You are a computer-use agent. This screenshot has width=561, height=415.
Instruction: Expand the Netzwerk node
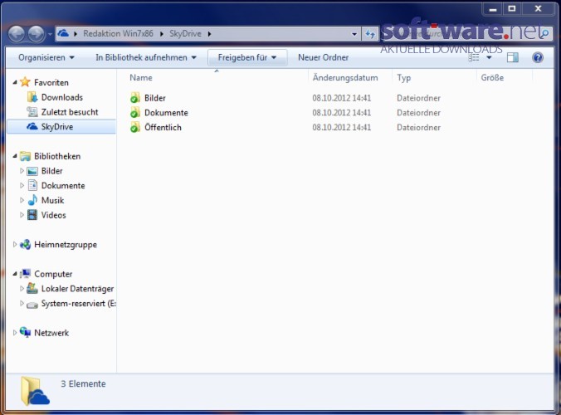pyautogui.click(x=15, y=333)
